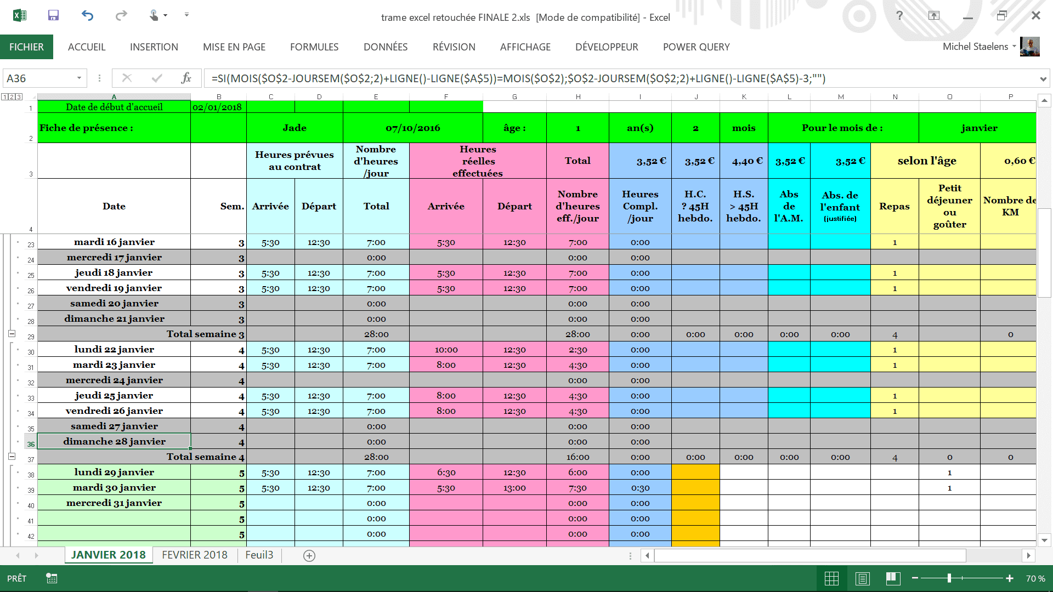Open the Insert Function fx icon
This screenshot has width=1053, height=592.
[x=186, y=78]
